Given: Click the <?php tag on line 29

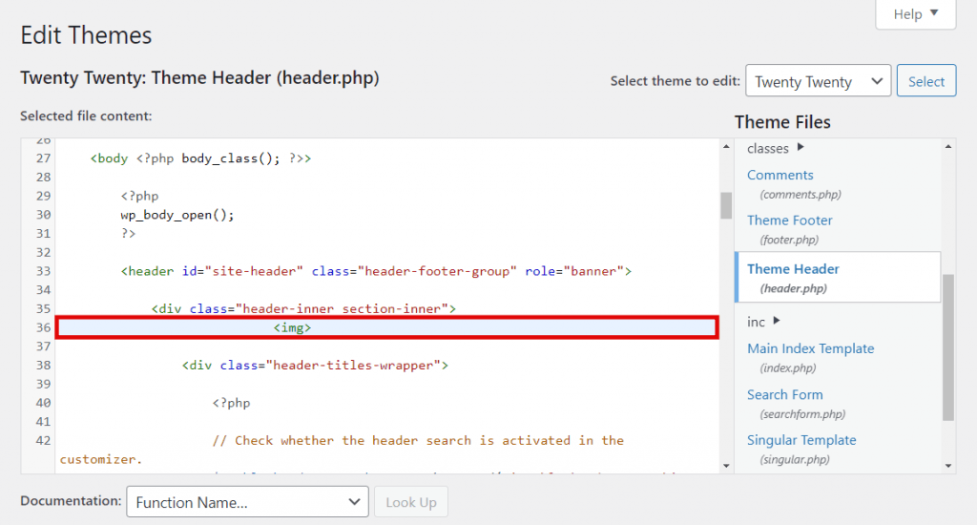Looking at the screenshot, I should (139, 196).
